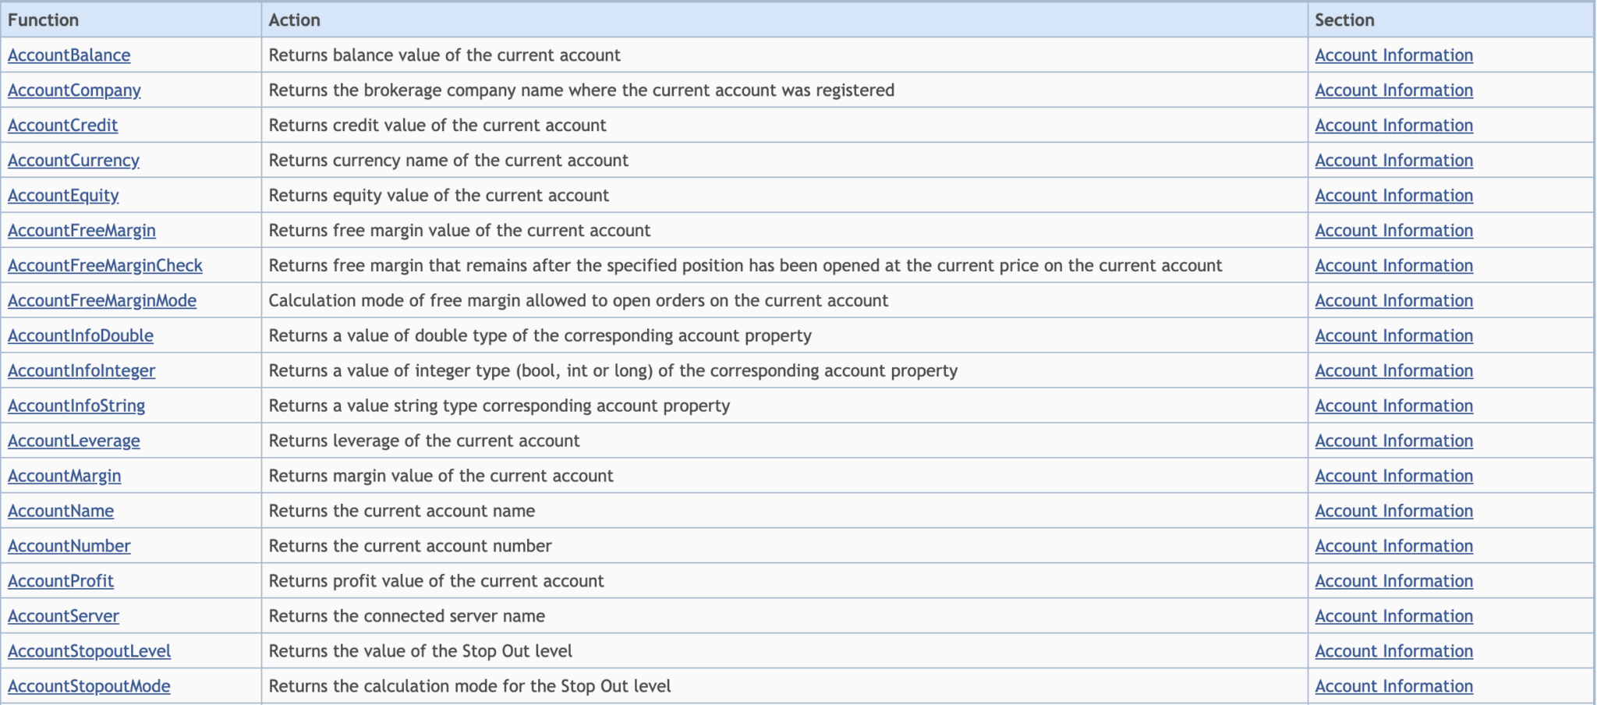Follow the AccountLeverage link

[x=73, y=441]
